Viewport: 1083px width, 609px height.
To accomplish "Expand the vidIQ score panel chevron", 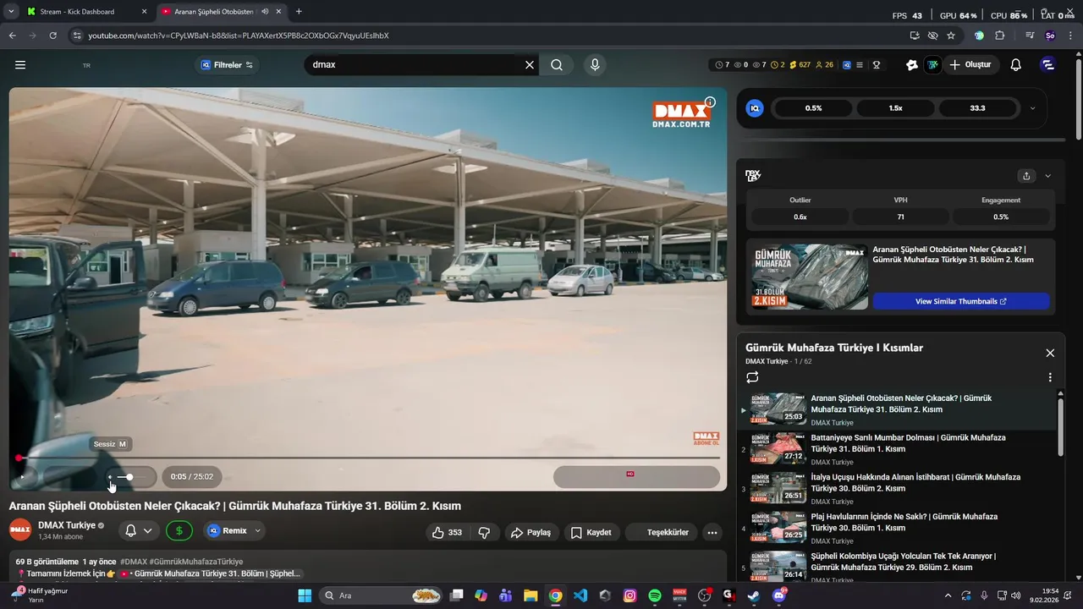I will (x=1032, y=108).
